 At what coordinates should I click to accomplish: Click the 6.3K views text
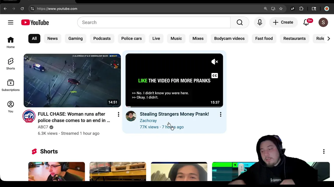tap(47, 133)
